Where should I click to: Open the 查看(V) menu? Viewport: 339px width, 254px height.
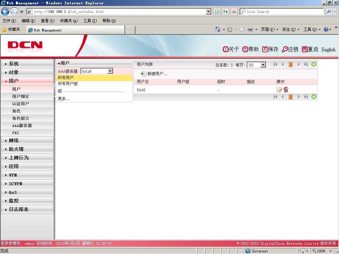[48, 21]
